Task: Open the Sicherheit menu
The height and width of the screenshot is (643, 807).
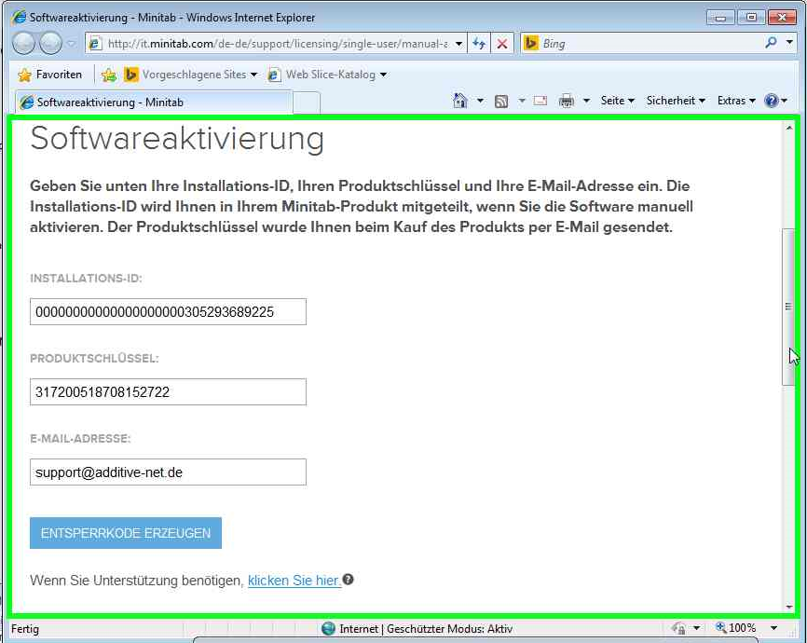Action: (676, 101)
